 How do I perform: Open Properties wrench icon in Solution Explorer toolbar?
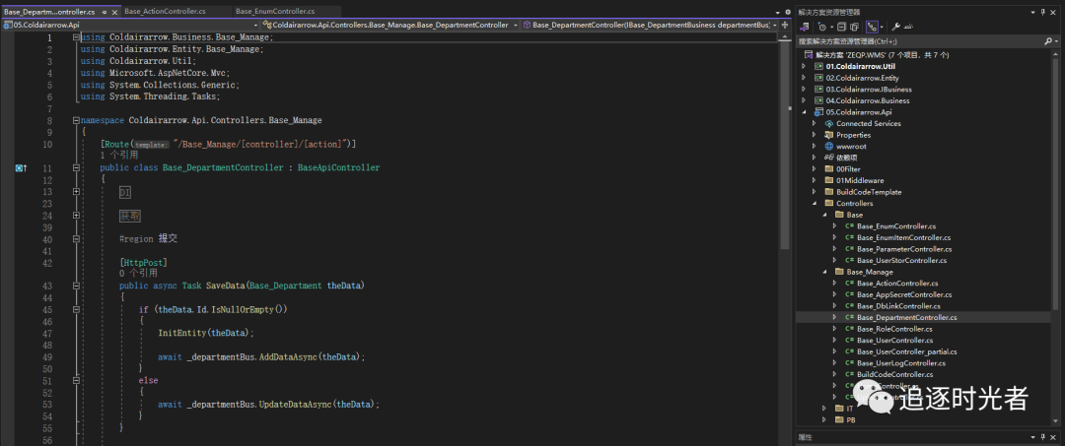895,28
